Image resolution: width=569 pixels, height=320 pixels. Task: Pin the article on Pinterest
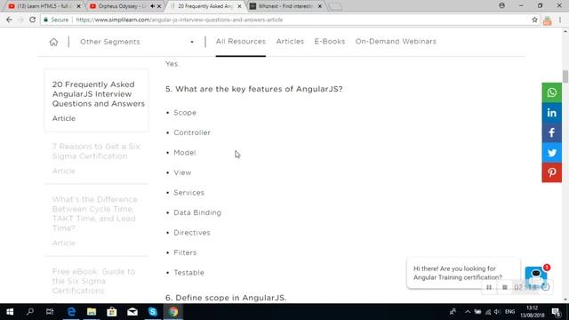551,172
